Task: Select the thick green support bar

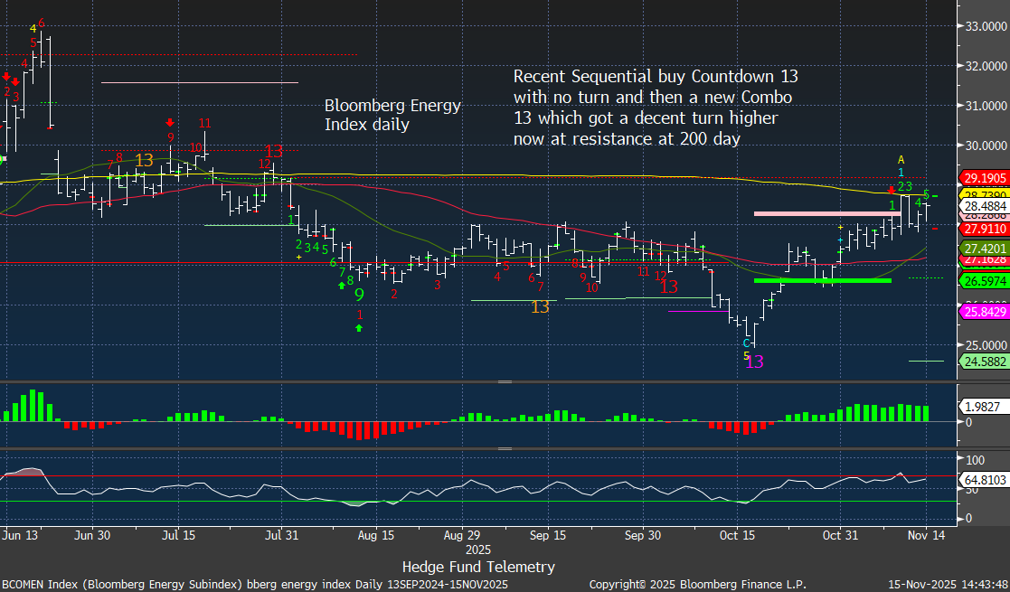Action: pos(822,280)
